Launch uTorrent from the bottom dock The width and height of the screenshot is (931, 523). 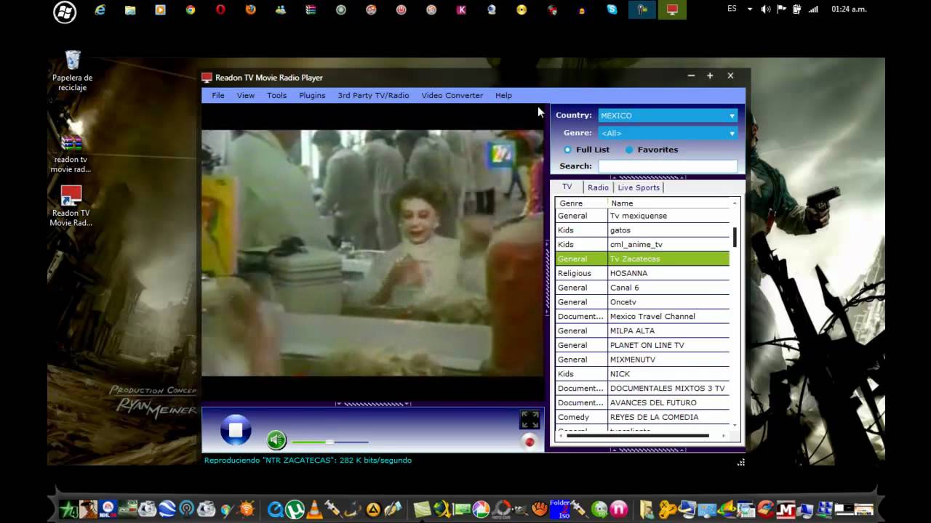295,509
